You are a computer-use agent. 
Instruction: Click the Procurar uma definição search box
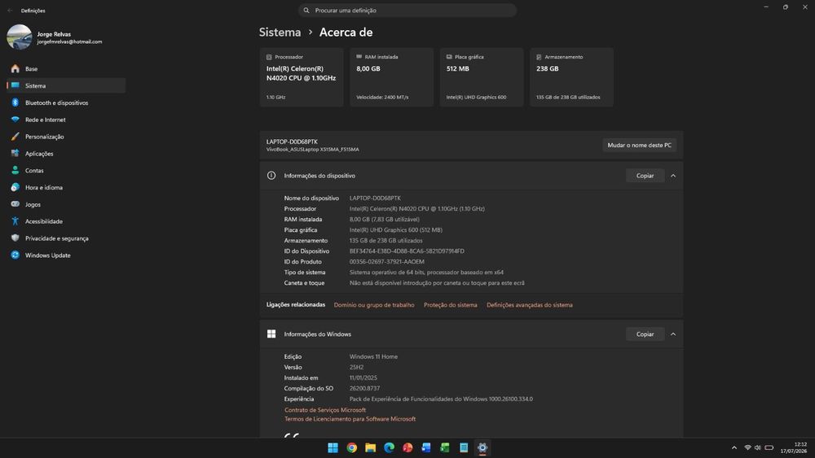tap(407, 11)
